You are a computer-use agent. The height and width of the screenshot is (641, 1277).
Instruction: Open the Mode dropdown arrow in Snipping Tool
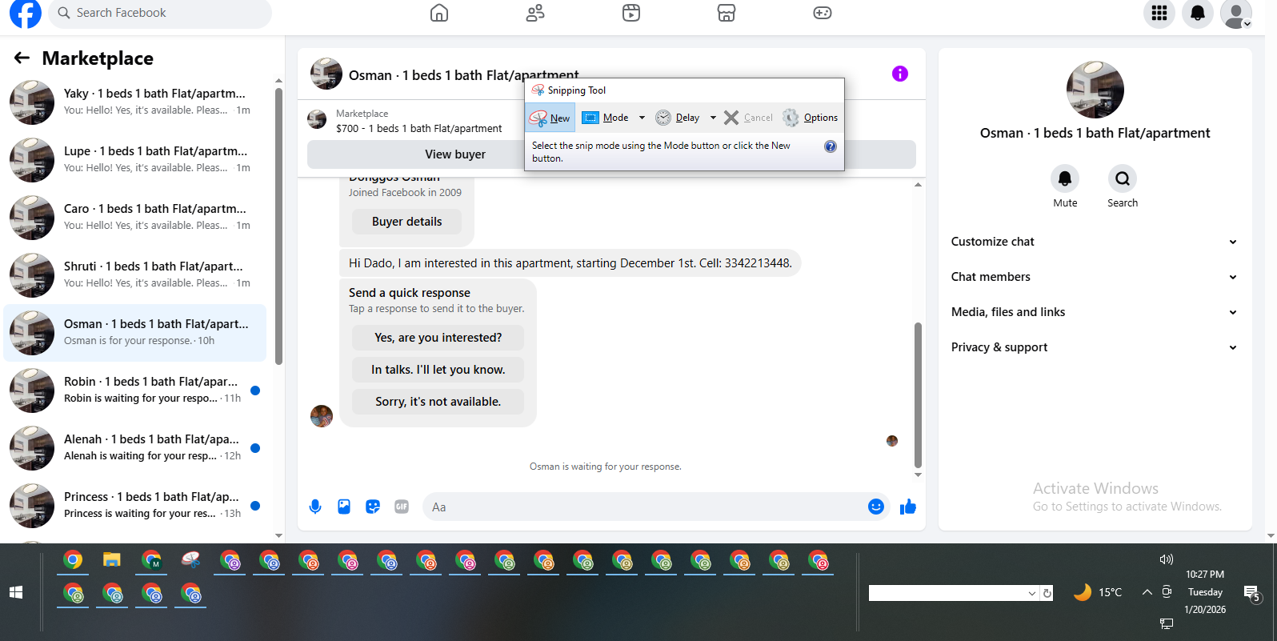point(642,118)
